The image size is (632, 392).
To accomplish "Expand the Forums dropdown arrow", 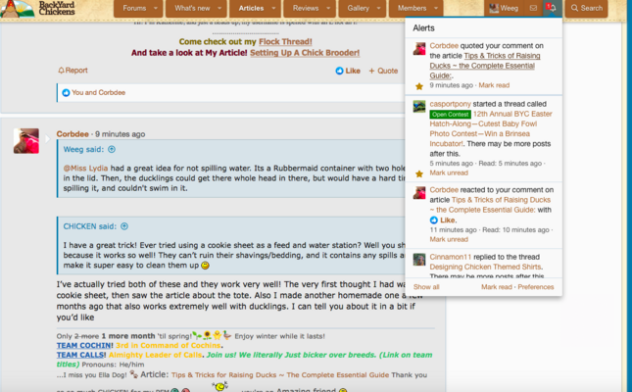I will (156, 8).
